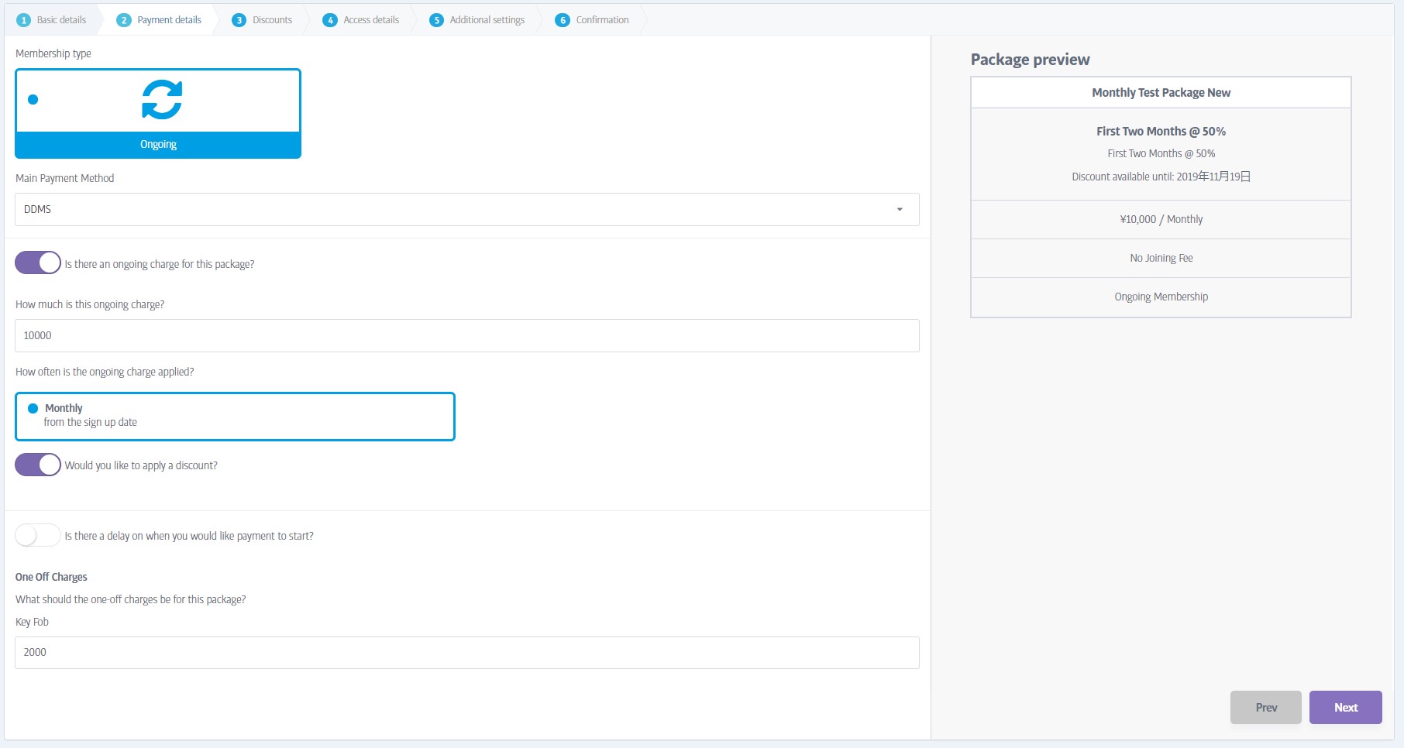Go to step 2 Payment details
This screenshot has height=748, width=1404.
tap(159, 20)
